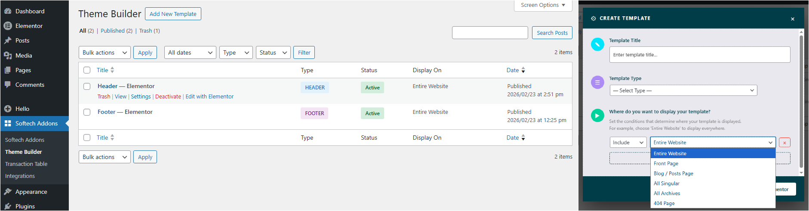Click the Softech Addons grid icon
The width and height of the screenshot is (809, 211).
[x=8, y=123]
